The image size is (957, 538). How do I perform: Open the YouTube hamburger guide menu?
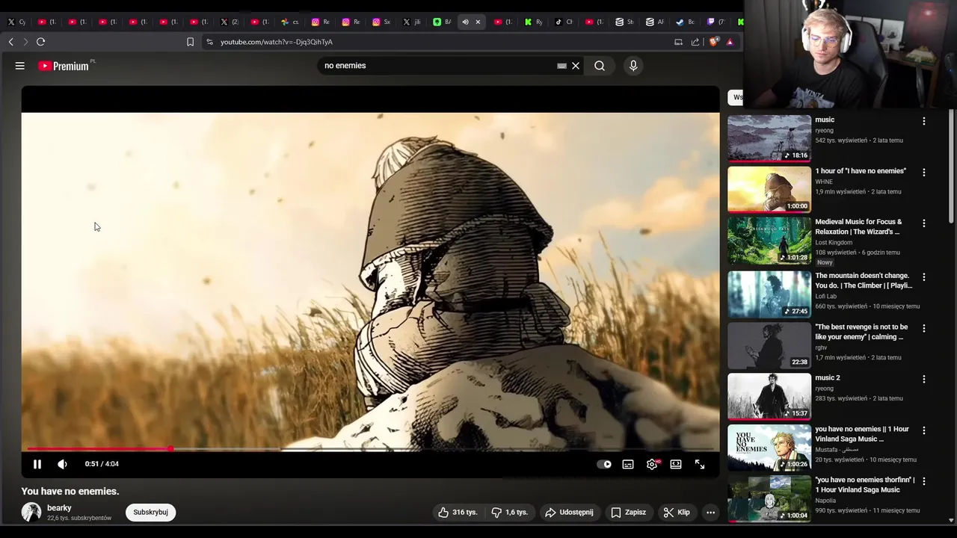(20, 66)
